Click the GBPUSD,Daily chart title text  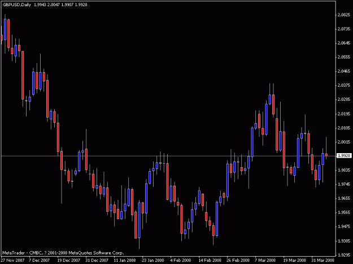pyautogui.click(x=17, y=5)
